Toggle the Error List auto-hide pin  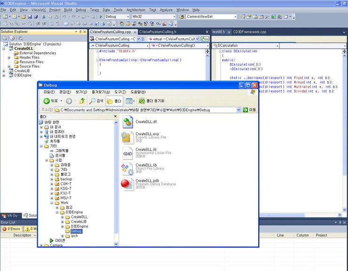pyautogui.click(x=340, y=223)
